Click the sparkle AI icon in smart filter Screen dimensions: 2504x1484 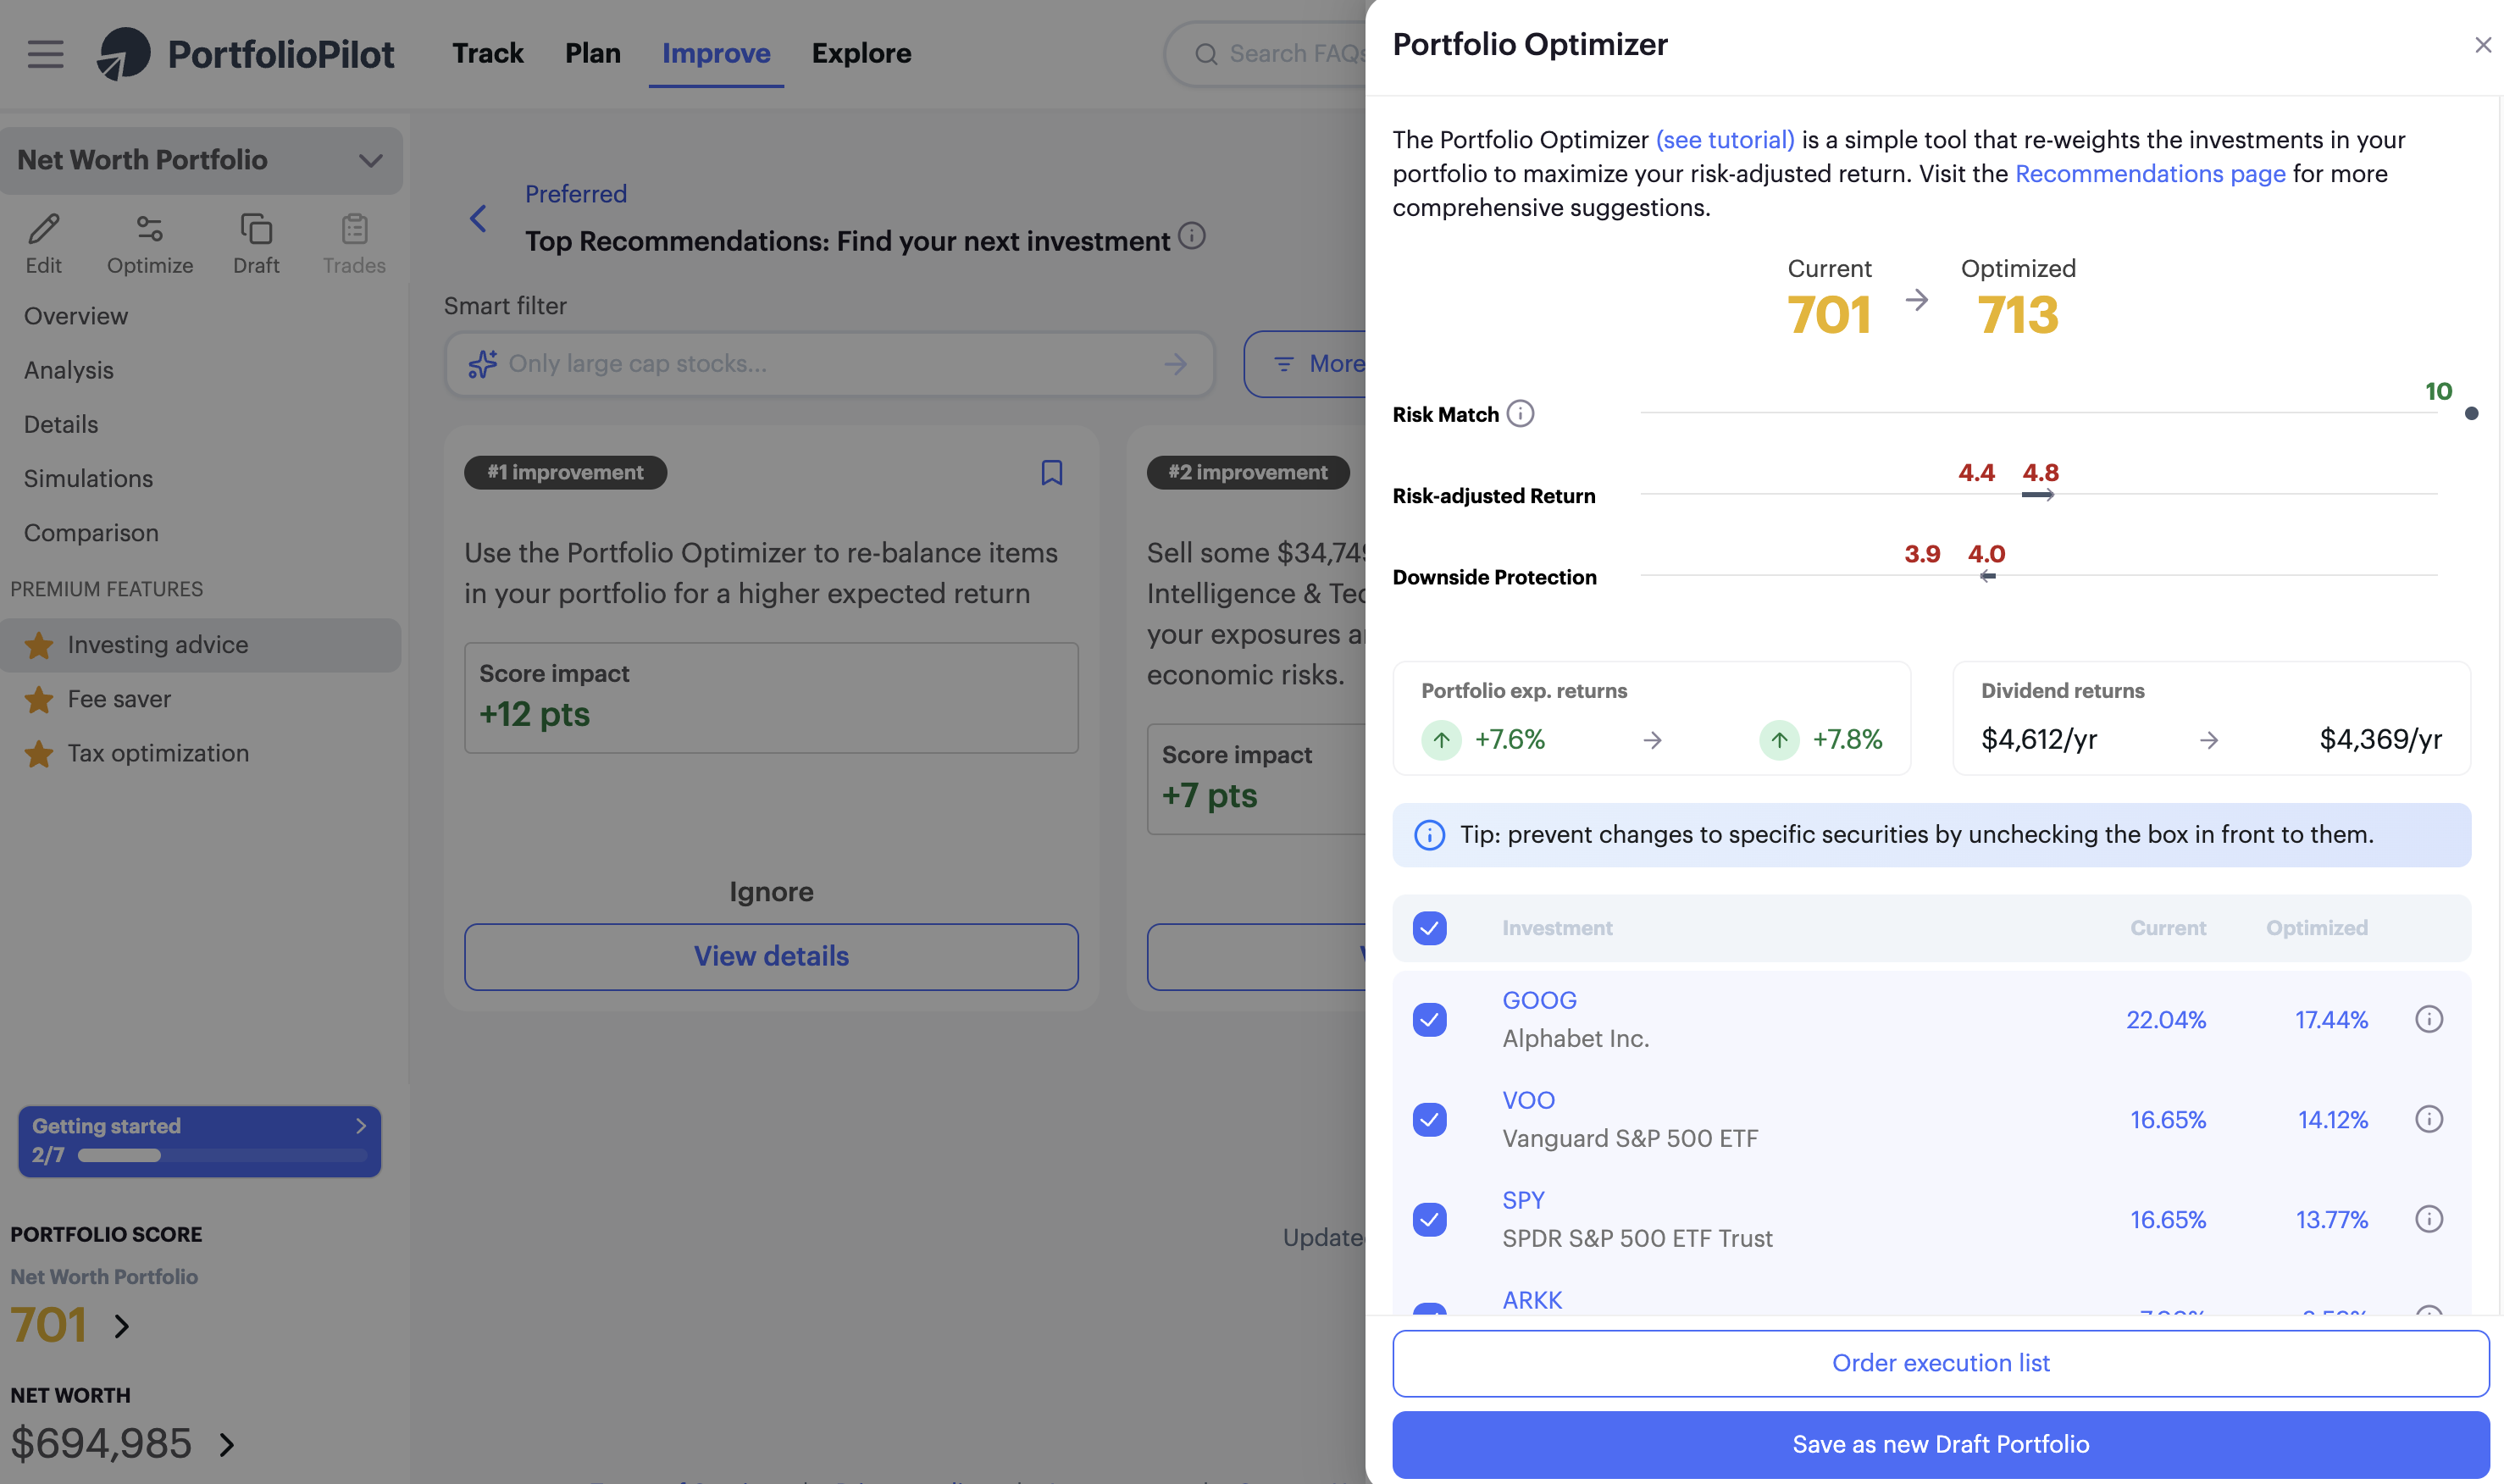tap(482, 364)
